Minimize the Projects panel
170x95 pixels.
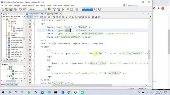click(x=24, y=14)
